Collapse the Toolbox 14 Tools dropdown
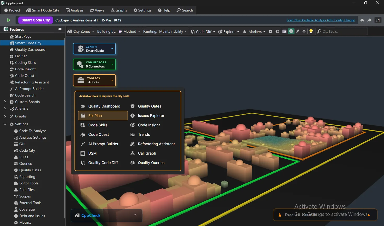The width and height of the screenshot is (384, 226). [94, 80]
